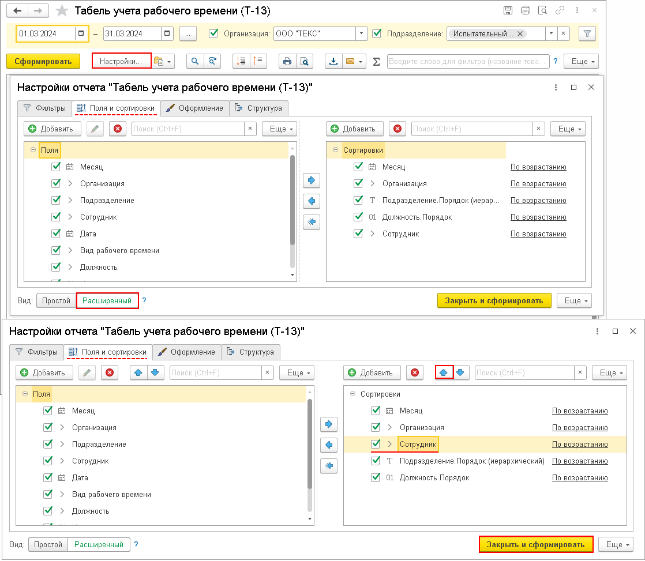Expand Организация in upper Поля tree
Screen dimensions: 645x561
point(70,183)
